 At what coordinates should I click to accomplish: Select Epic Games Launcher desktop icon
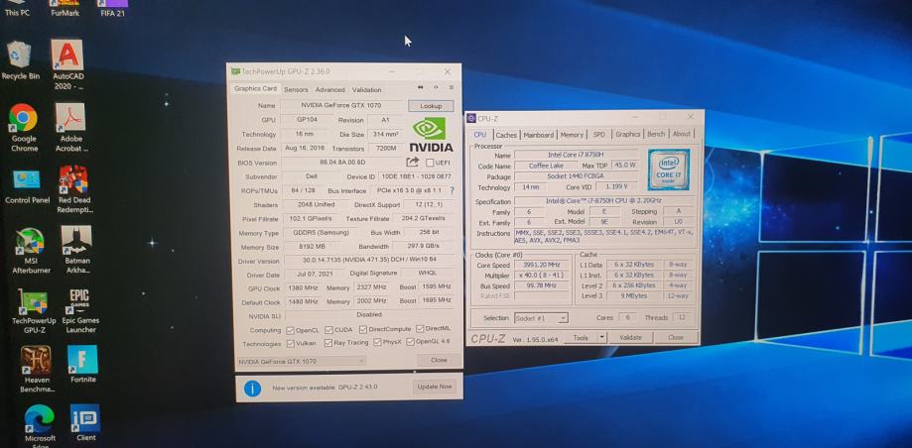80,311
